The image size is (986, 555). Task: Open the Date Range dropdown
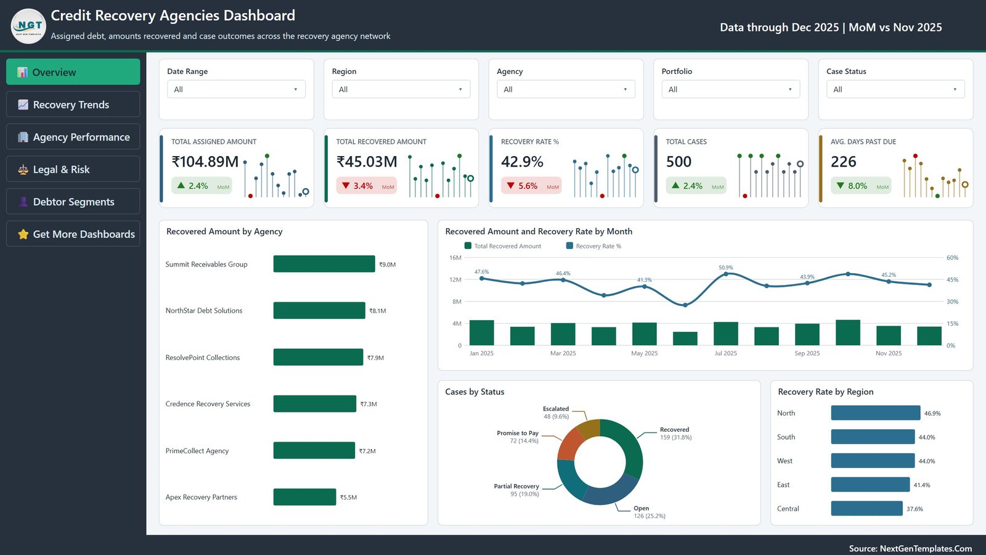pos(236,89)
